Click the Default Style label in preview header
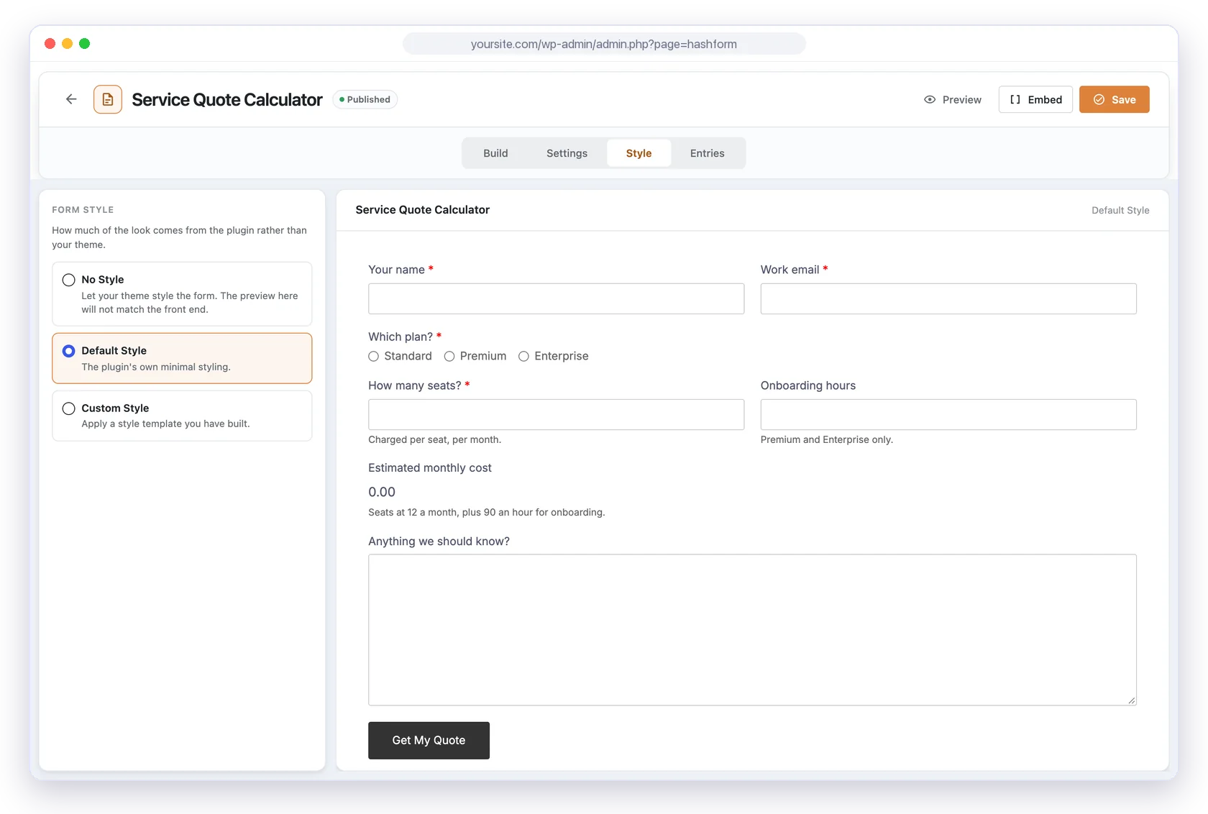The width and height of the screenshot is (1208, 814). [x=1120, y=211]
